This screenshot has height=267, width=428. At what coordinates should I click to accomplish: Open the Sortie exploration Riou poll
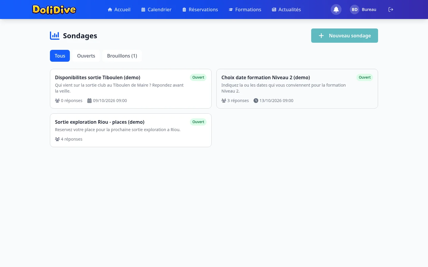click(131, 130)
